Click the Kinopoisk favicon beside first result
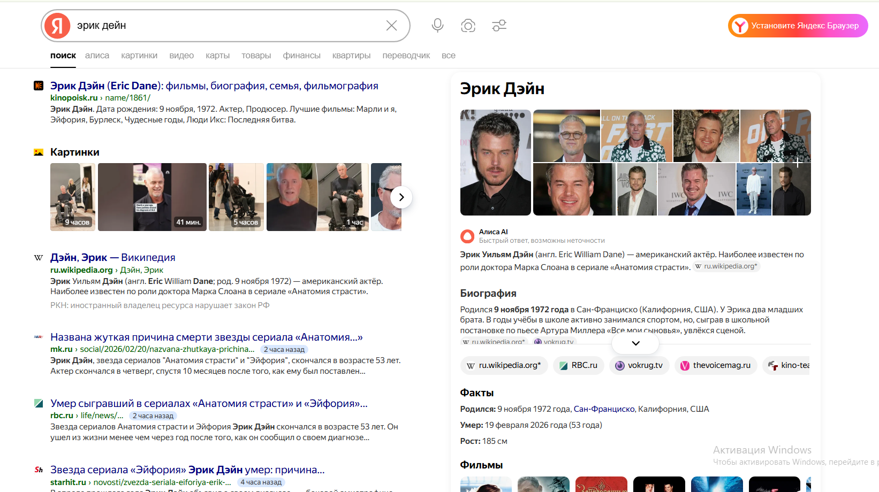 [39, 86]
